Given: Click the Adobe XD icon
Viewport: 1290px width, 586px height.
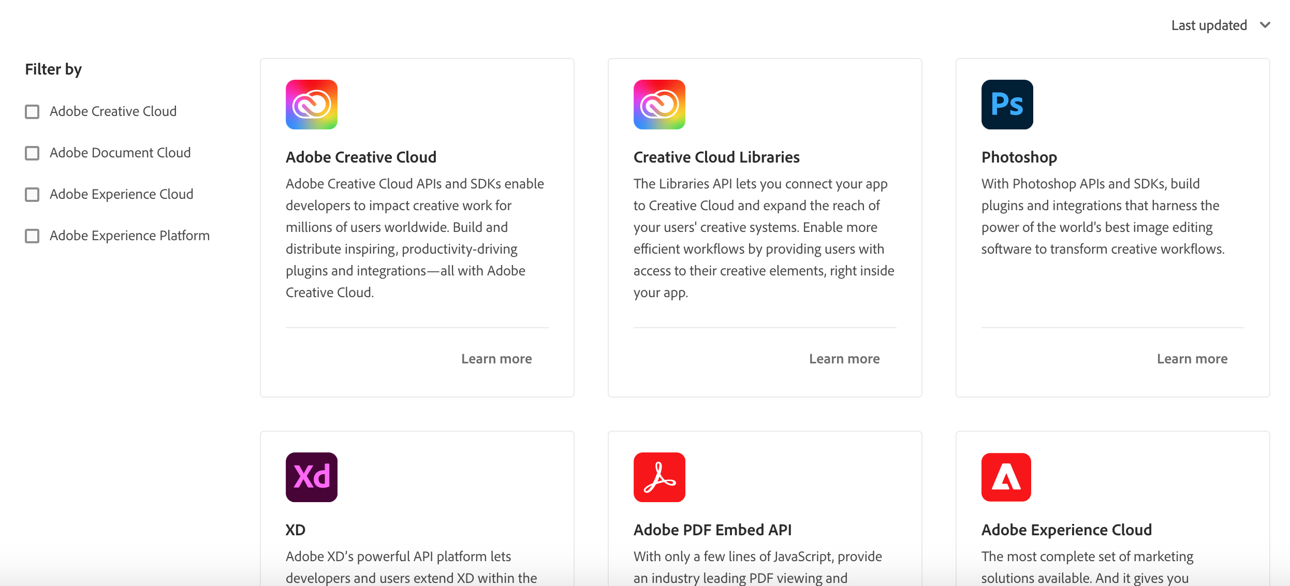Looking at the screenshot, I should point(311,477).
